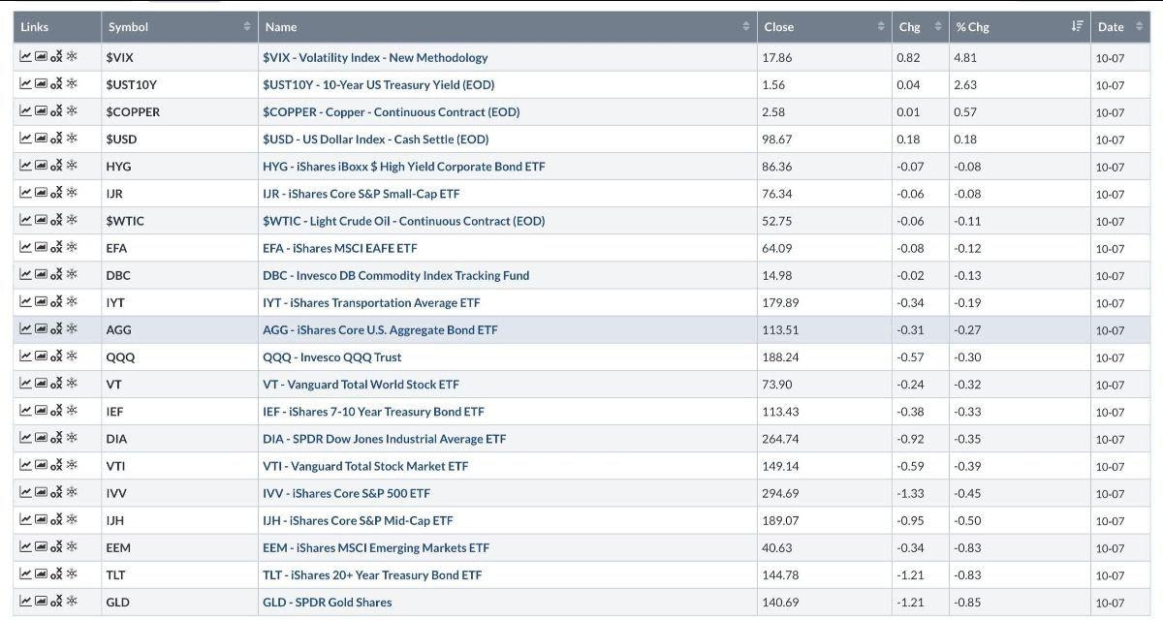This screenshot has width=1163, height=620.
Task: Open the $UST10Y 10-Year US Treasury Yield link
Action: [x=378, y=84]
